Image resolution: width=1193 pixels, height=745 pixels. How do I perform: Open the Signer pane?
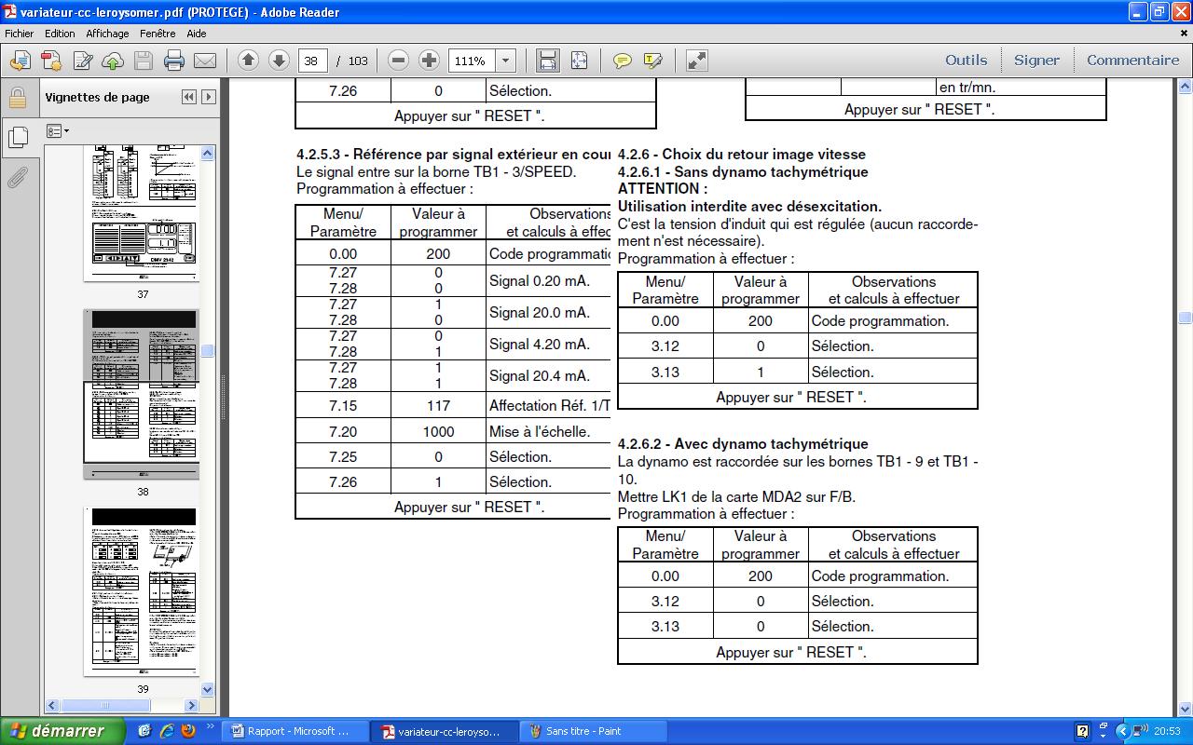(1036, 61)
